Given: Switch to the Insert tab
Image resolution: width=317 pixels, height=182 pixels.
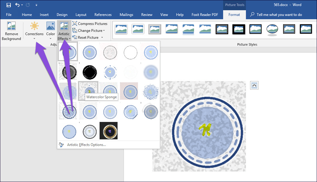Looking at the screenshot, I should (44, 15).
